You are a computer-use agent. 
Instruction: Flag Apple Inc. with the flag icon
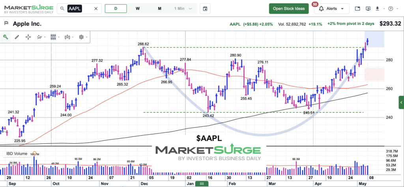coord(6,24)
